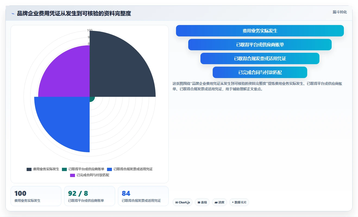Click the page title 品牌企业费用凭证 heading
The height and width of the screenshot is (217, 358).
point(74,14)
